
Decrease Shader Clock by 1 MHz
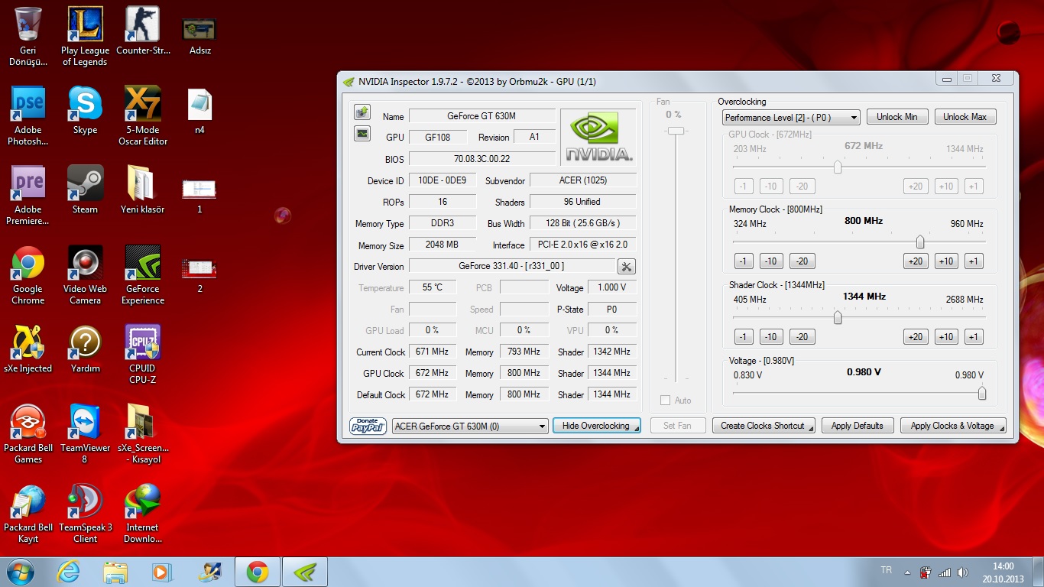tap(744, 337)
